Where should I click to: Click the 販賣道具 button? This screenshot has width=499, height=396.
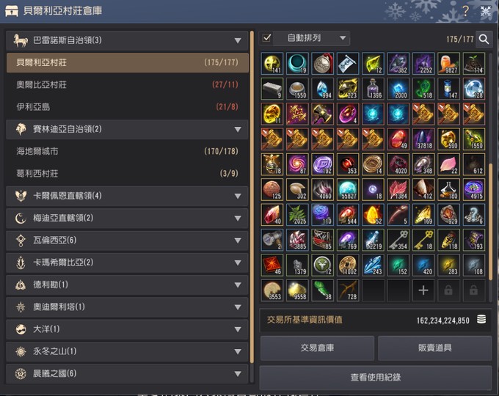tap(434, 348)
